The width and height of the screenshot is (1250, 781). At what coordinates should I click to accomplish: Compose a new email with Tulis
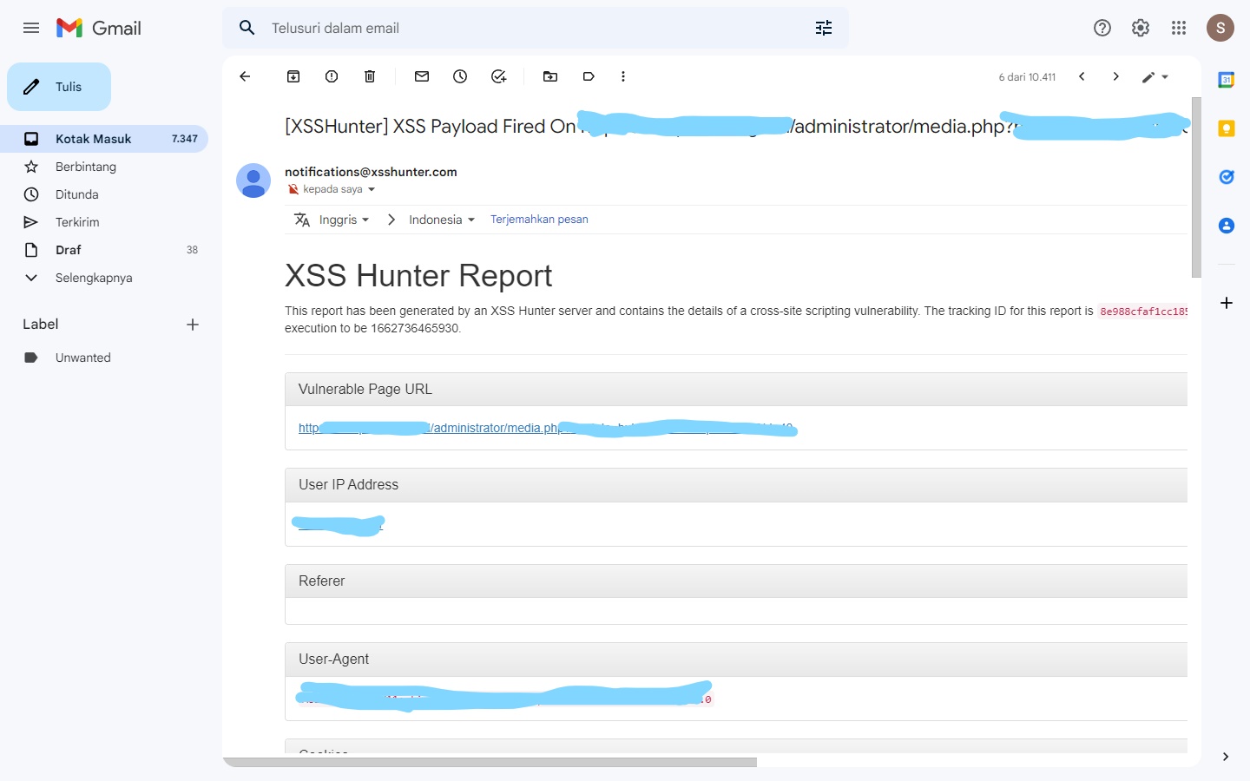(59, 87)
